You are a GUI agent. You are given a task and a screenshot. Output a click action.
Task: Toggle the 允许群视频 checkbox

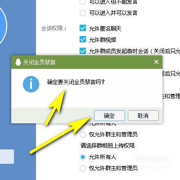(83, 40)
